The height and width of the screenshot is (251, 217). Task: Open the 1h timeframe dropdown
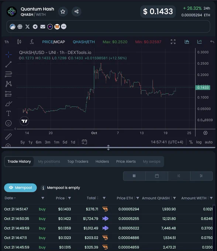(x=7, y=42)
